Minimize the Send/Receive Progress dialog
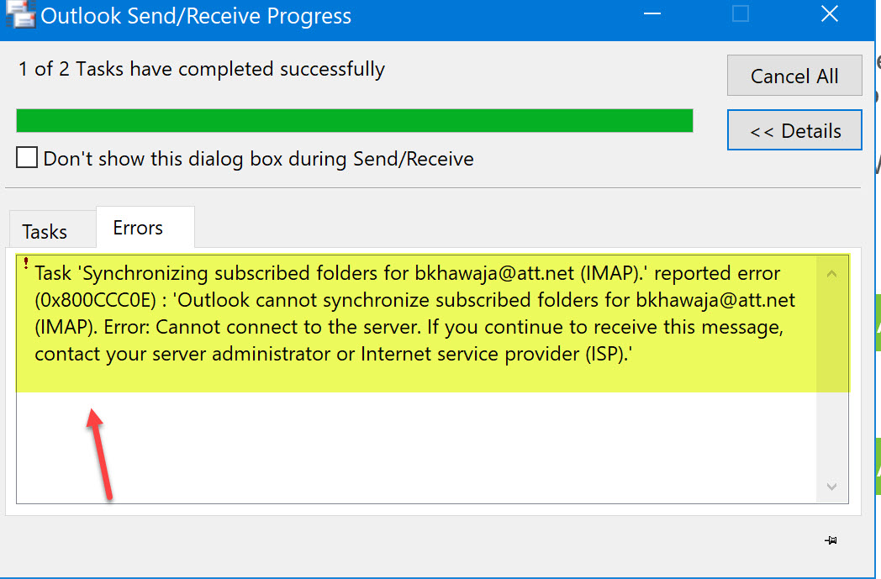 (652, 14)
